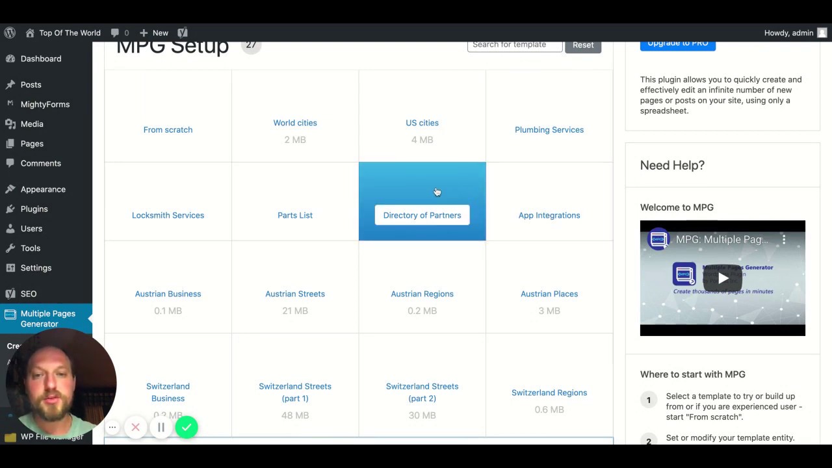Viewport: 832px width, 468px height.
Task: Open the Settings menu
Action: pyautogui.click(x=36, y=268)
